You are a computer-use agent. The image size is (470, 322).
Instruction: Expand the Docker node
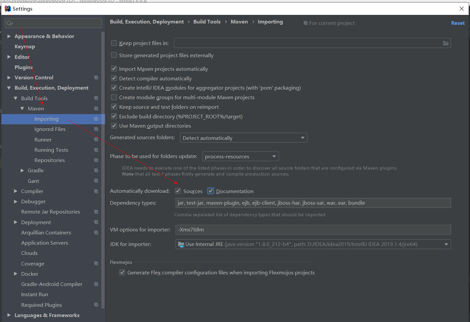pos(16,274)
